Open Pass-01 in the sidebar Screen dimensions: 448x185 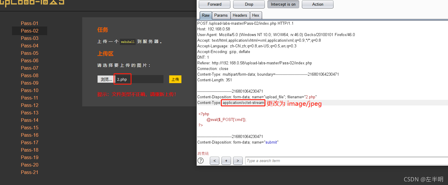point(30,23)
